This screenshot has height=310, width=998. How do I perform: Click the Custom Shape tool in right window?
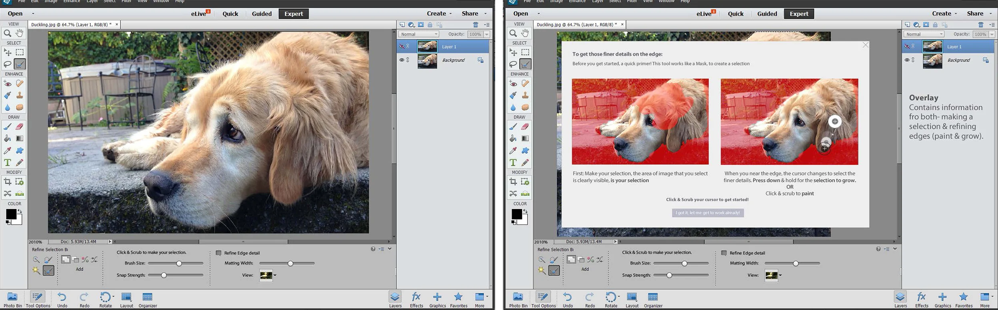tap(525, 150)
